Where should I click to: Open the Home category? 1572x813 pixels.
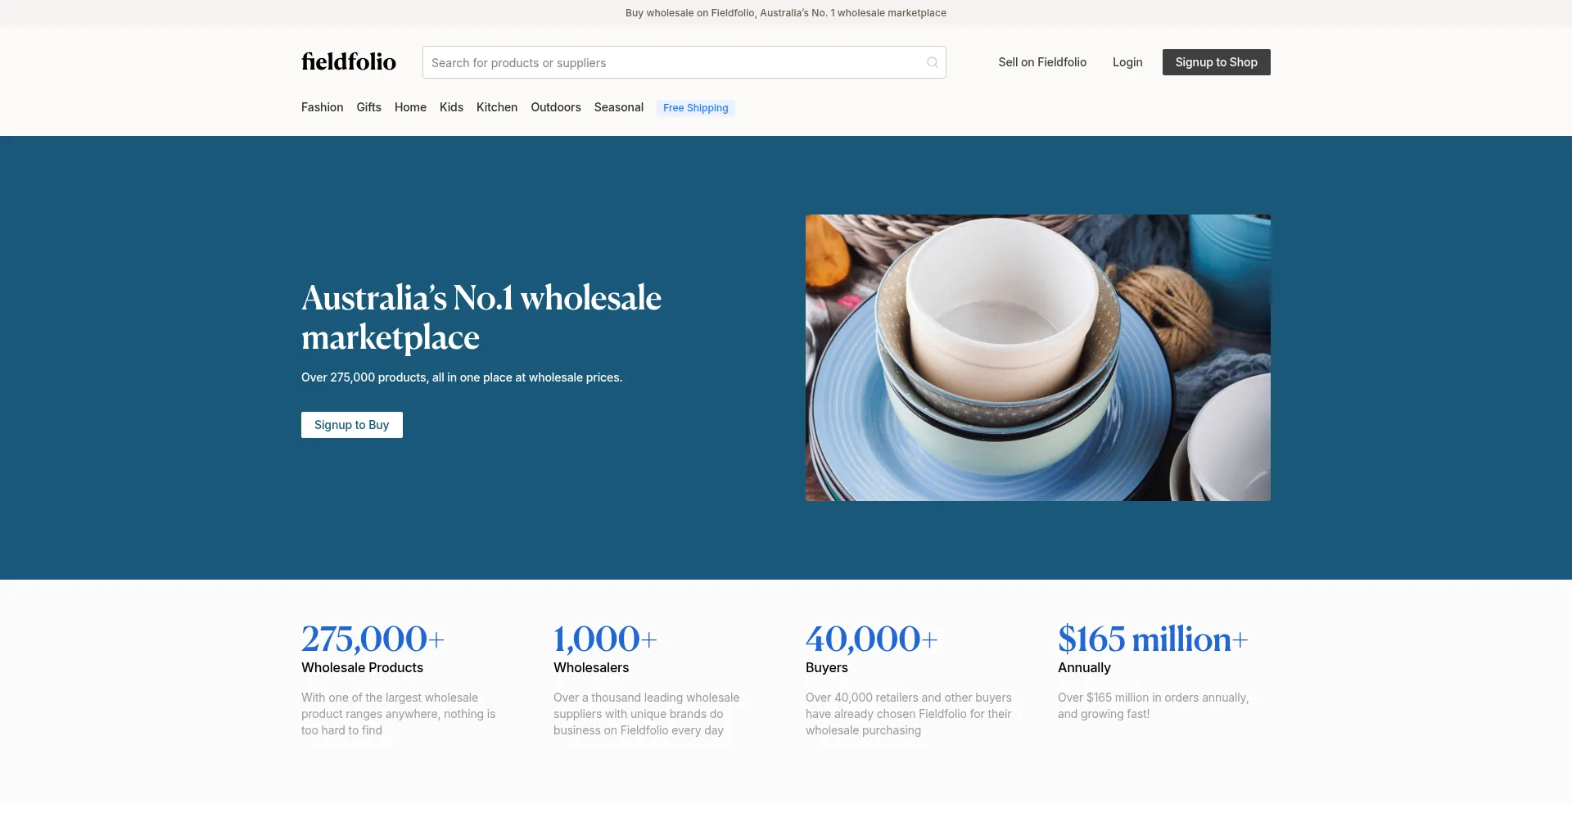click(410, 107)
